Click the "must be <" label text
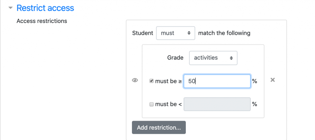The width and height of the screenshot is (315, 140). (169, 104)
